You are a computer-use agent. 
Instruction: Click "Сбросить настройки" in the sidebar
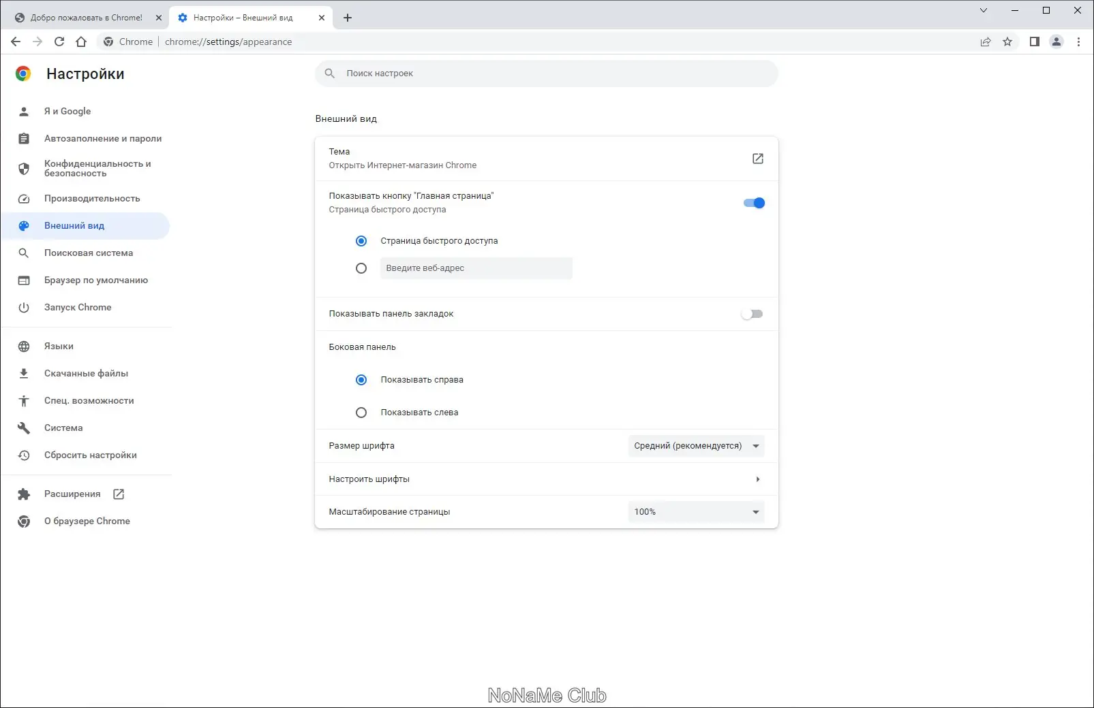[x=90, y=455]
